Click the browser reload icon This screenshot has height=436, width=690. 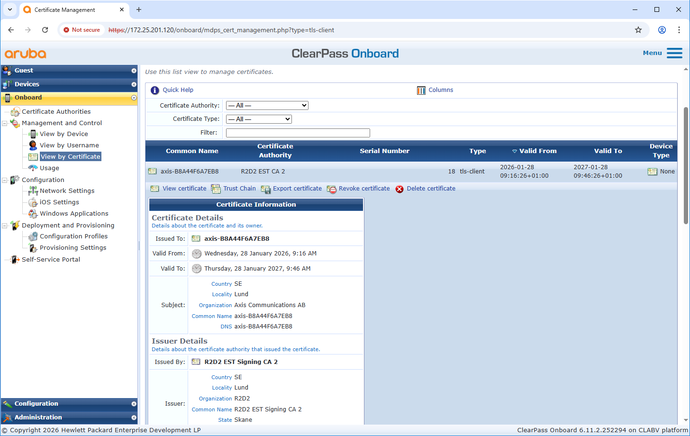point(45,30)
